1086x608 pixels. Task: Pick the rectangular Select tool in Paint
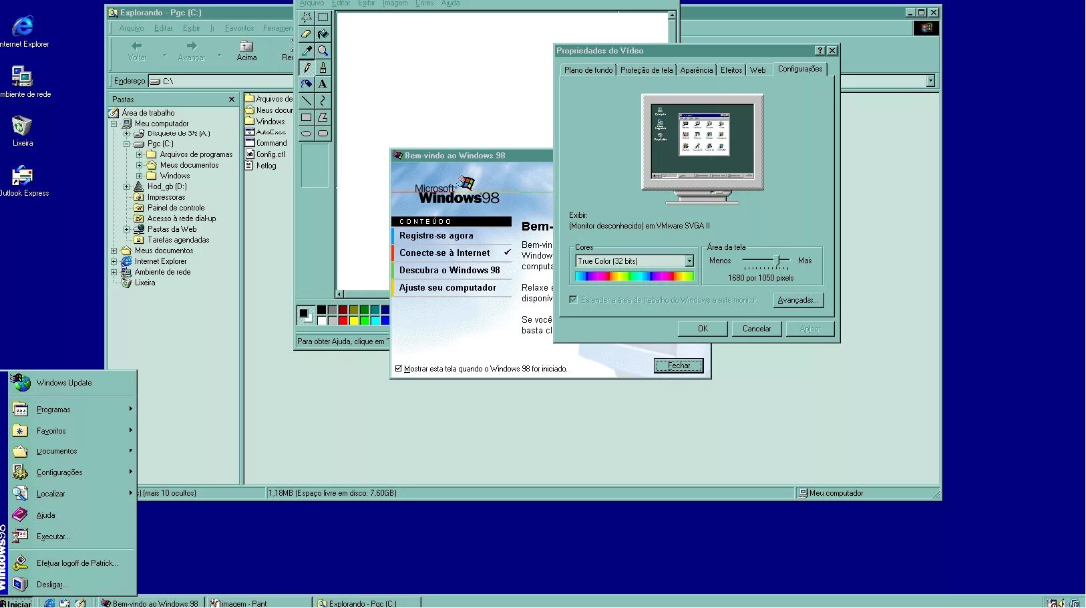tap(323, 17)
